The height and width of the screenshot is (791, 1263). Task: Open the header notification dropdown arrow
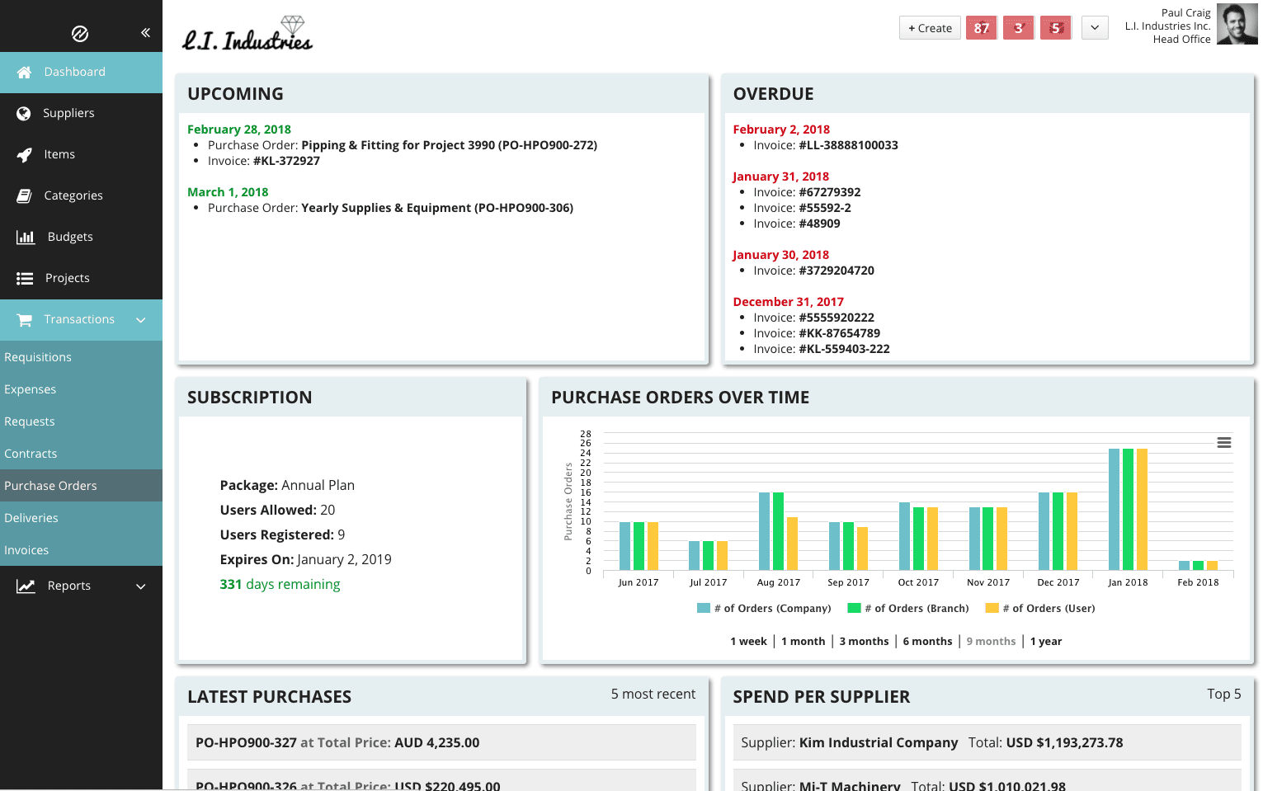(1095, 27)
